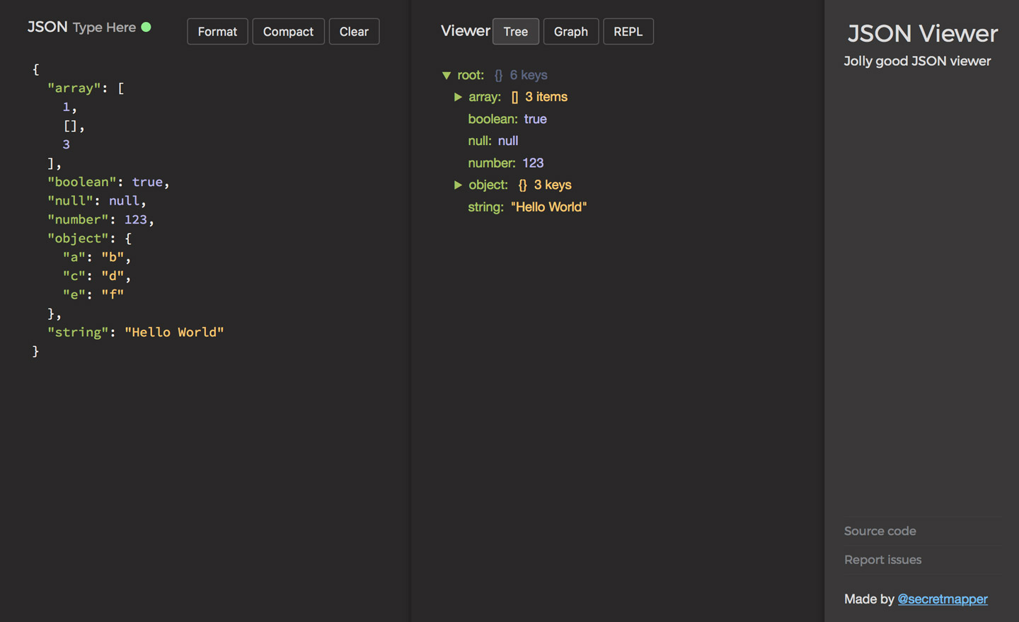Expand the array node showing 3 items
This screenshot has width=1019, height=622.
click(x=458, y=96)
